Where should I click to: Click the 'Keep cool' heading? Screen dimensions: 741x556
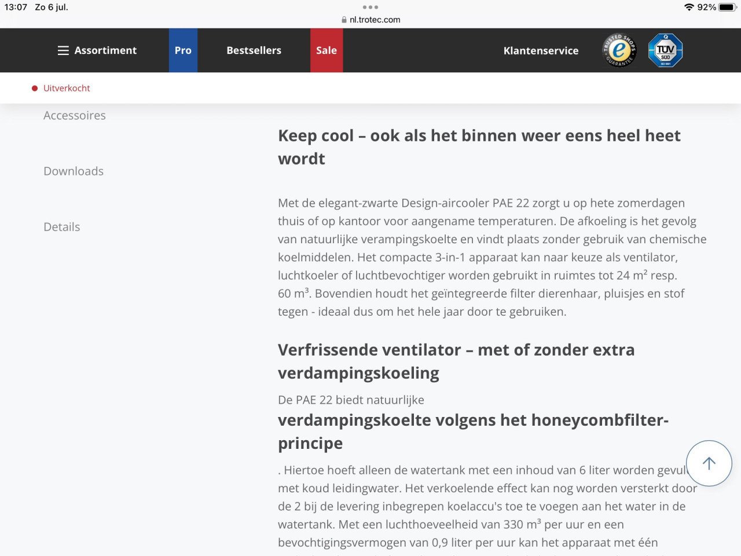click(479, 147)
